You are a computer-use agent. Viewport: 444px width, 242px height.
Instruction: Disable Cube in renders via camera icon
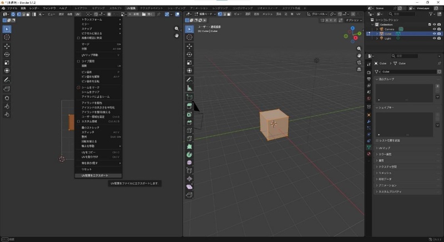(x=439, y=34)
